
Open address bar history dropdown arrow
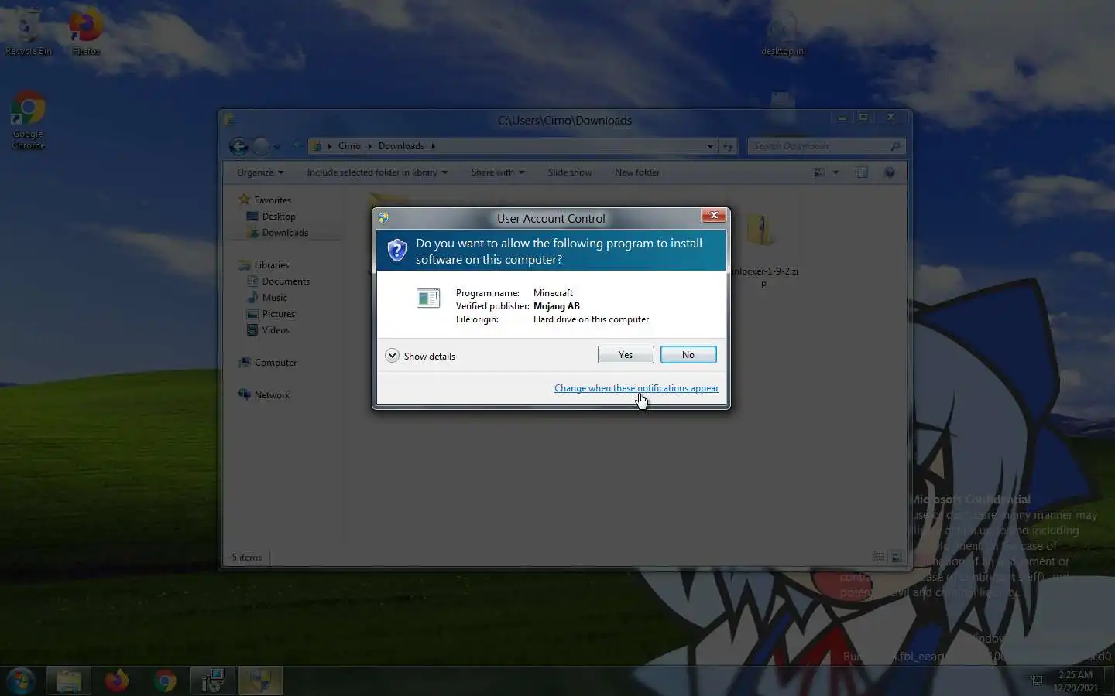[710, 146]
